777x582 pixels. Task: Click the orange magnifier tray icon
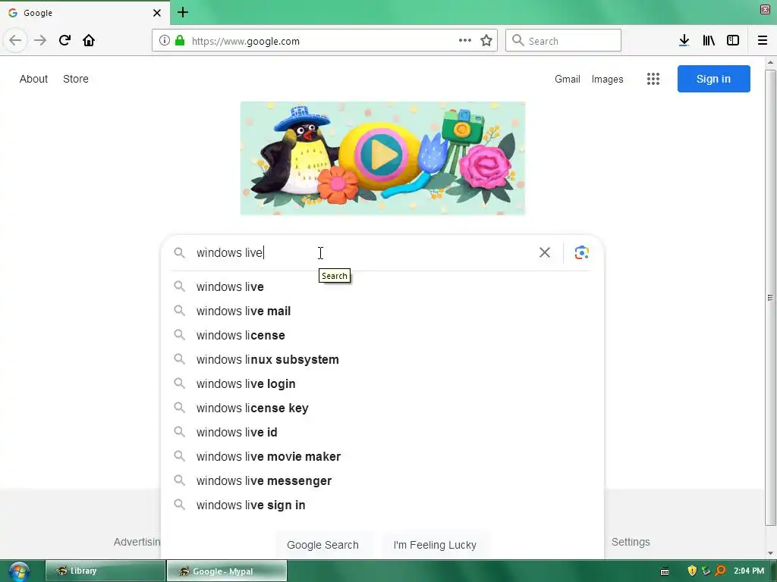coord(721,571)
